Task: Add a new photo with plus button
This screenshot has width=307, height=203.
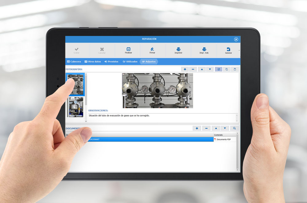Action: (185, 69)
